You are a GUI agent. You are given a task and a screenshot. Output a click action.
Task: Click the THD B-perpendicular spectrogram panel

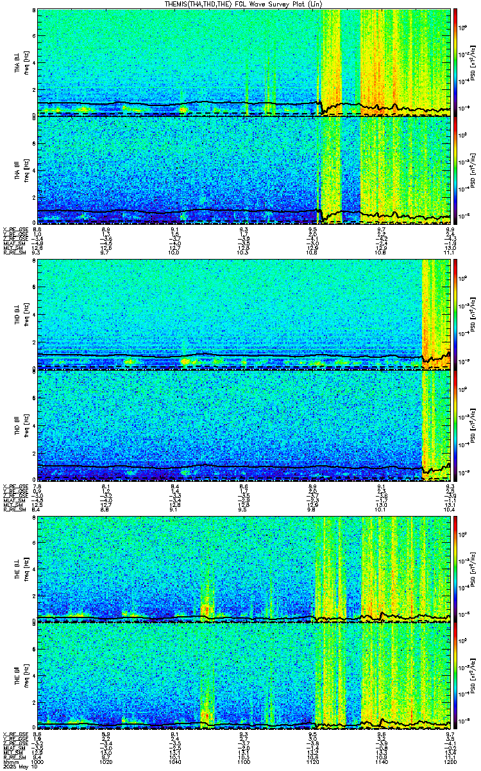coord(244,315)
